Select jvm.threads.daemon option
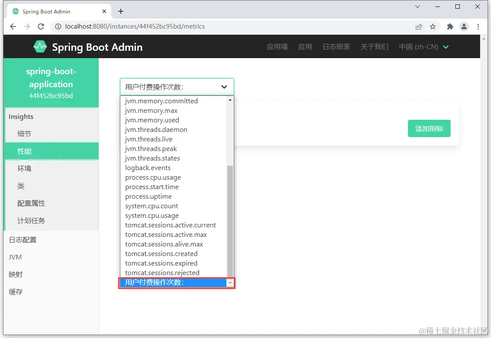Viewport: 491px width, 338px height. pyautogui.click(x=174, y=130)
